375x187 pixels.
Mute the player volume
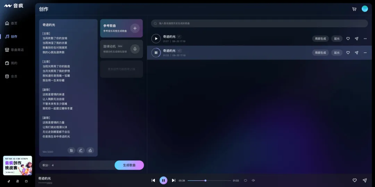pyautogui.click(x=253, y=180)
